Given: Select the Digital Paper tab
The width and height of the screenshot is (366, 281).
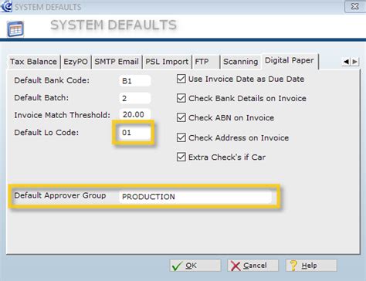Looking at the screenshot, I should (290, 61).
